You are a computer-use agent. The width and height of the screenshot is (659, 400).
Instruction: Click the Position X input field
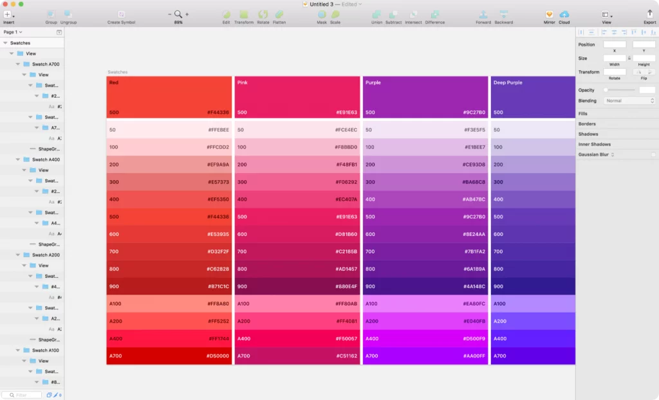pos(615,44)
